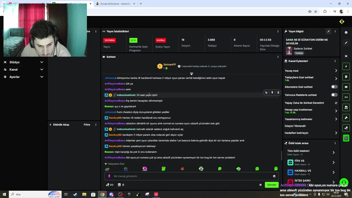Image resolution: width=352 pixels, height=198 pixels.
Task: Open Etkinlik Akışı Filtre menu
Action: click(87, 125)
